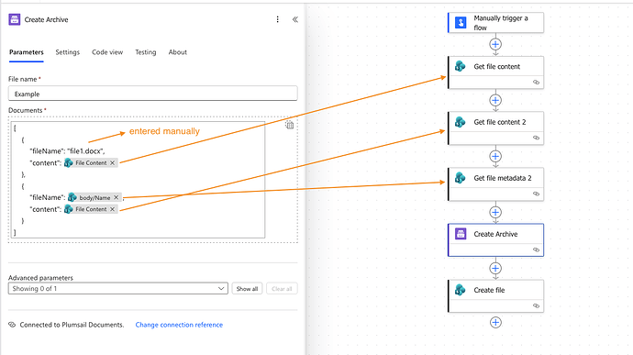Open the three-dot menu for Create Archive
The width and height of the screenshot is (633, 355).
(277, 19)
